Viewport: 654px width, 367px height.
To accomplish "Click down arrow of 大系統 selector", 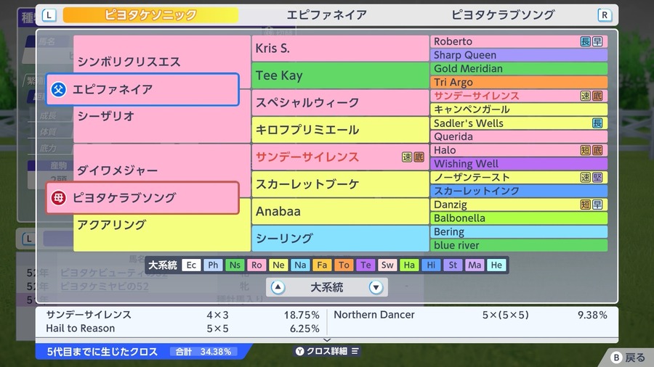I will (x=376, y=287).
